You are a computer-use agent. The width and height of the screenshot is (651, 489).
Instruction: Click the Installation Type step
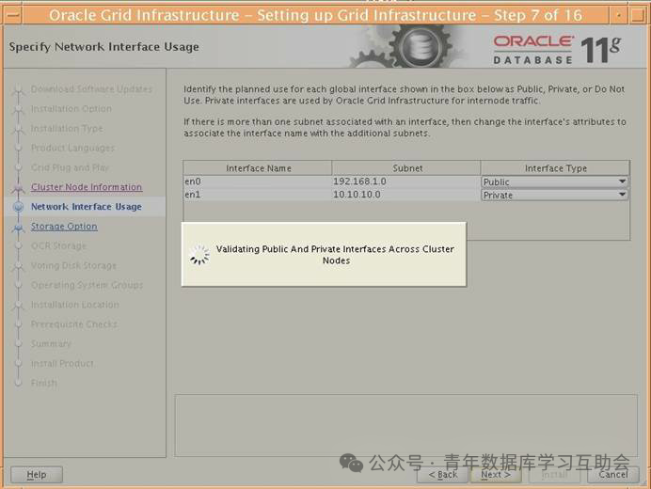[x=67, y=129]
